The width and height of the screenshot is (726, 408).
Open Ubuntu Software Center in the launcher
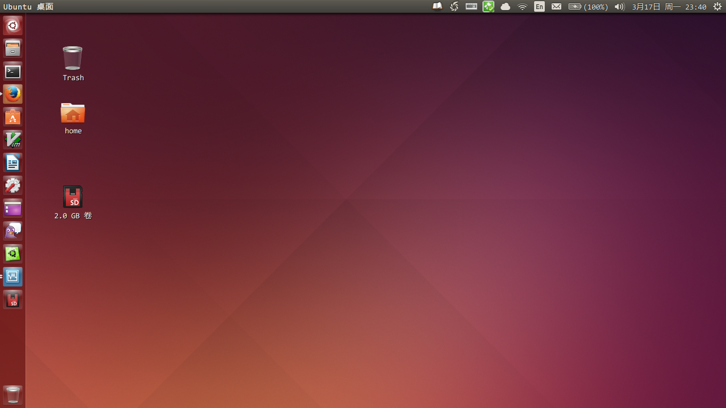13,117
